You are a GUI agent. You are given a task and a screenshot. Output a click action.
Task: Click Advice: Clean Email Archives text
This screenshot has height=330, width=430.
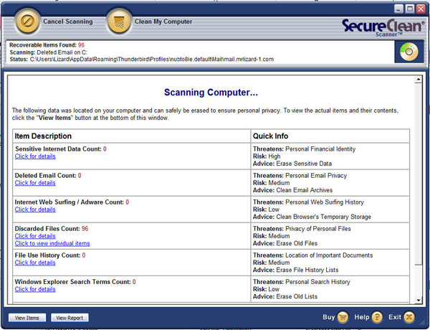[x=292, y=190]
